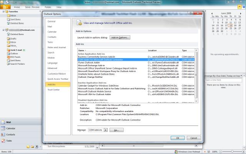Image resolution: width=246 pixels, height=154 pixels.
Task: Select the Quick Access Toolbar category
Action: 58,79
